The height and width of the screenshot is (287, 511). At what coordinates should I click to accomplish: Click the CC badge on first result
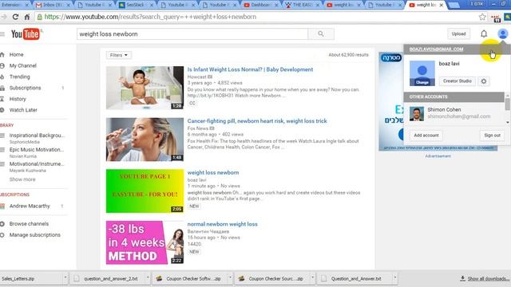192,103
